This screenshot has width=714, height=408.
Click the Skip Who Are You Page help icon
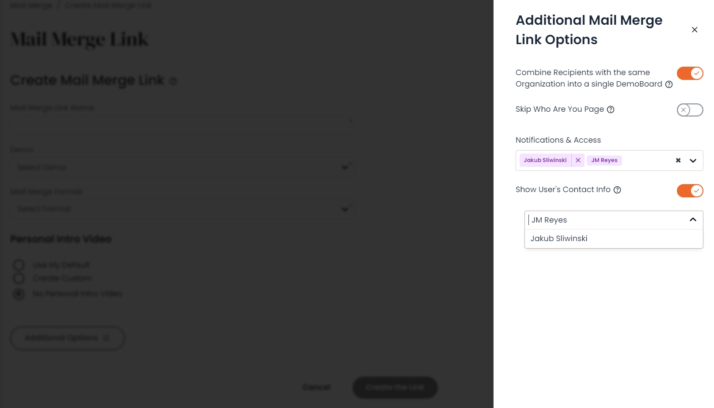(611, 109)
